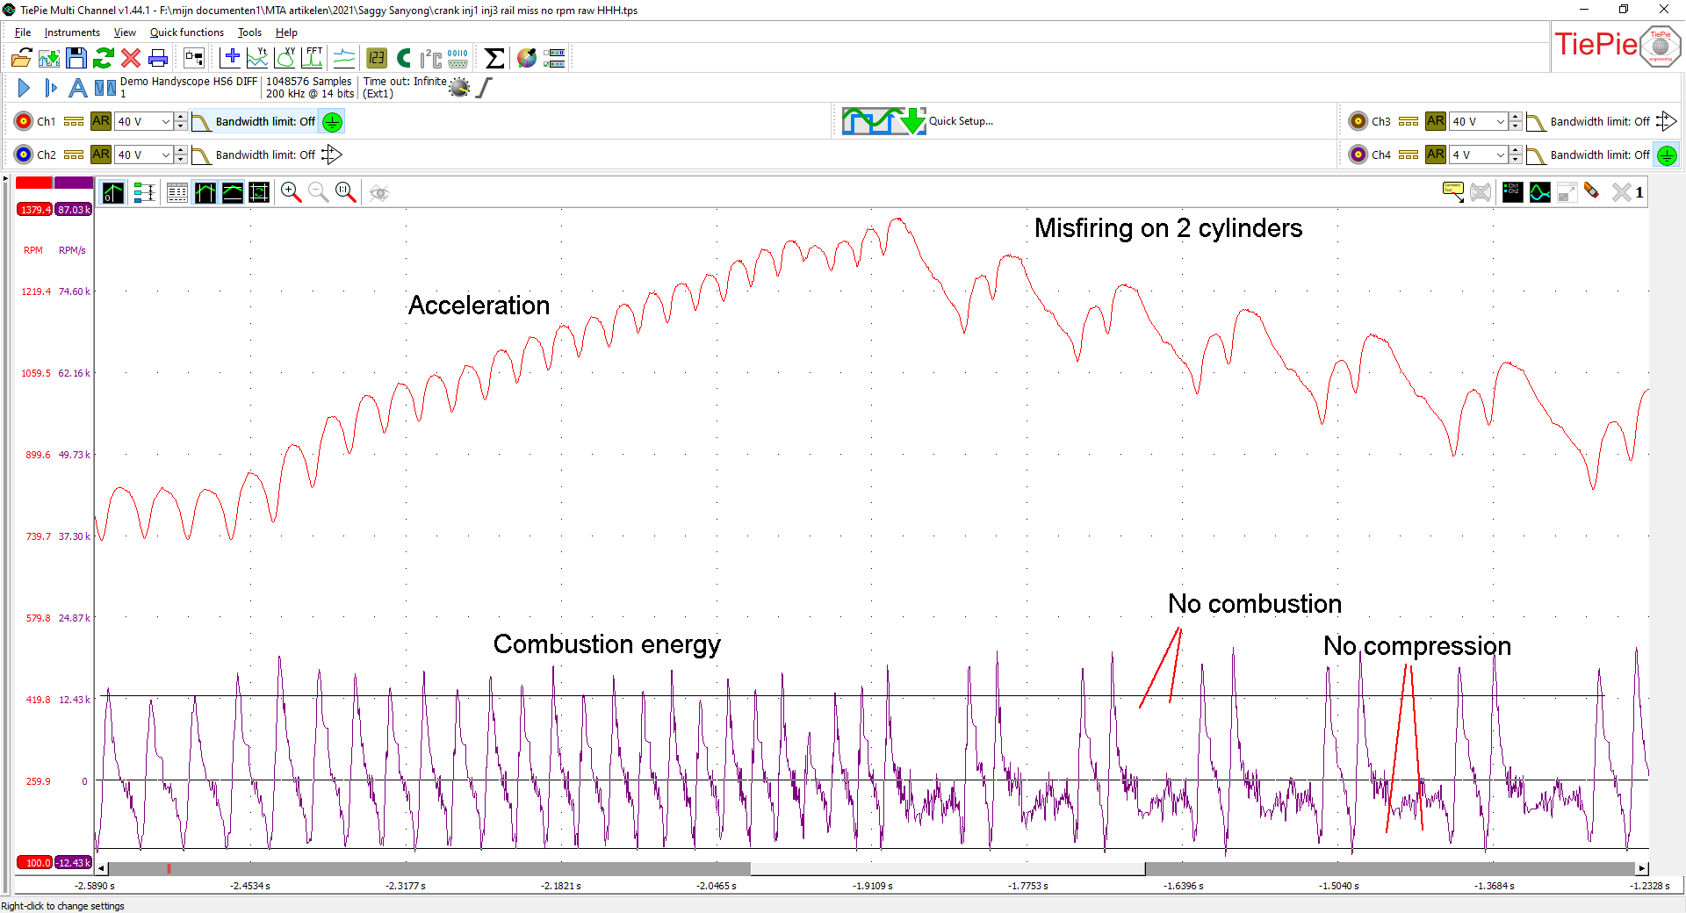The height and width of the screenshot is (913, 1686).
Task: Open the Ch4 4 V range dropdown
Action: coord(1500,155)
